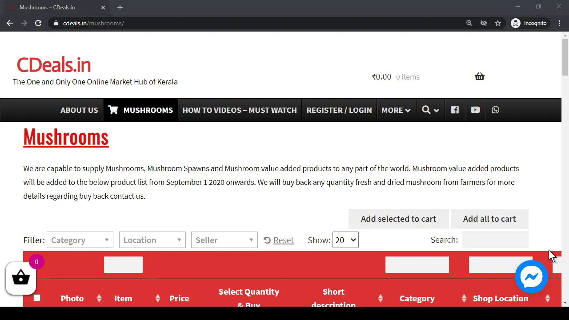Viewport: 569px width, 320px height.
Task: Open Chrome's three-dot menu
Action: point(560,23)
